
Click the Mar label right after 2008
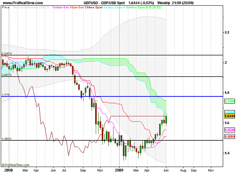pos(25,170)
